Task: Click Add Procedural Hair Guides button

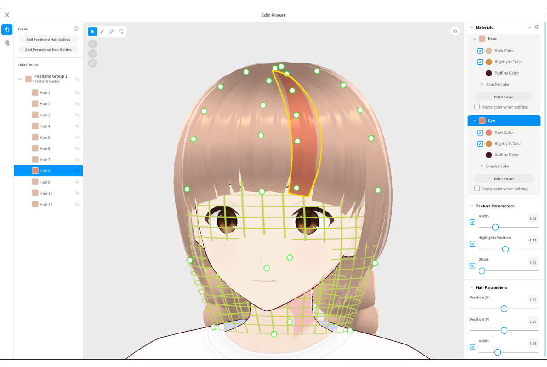Action: (x=48, y=50)
